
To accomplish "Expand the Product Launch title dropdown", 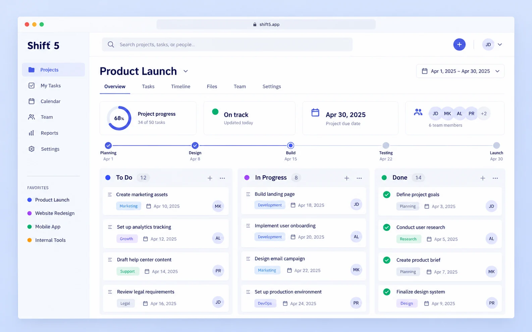I will 185,71.
